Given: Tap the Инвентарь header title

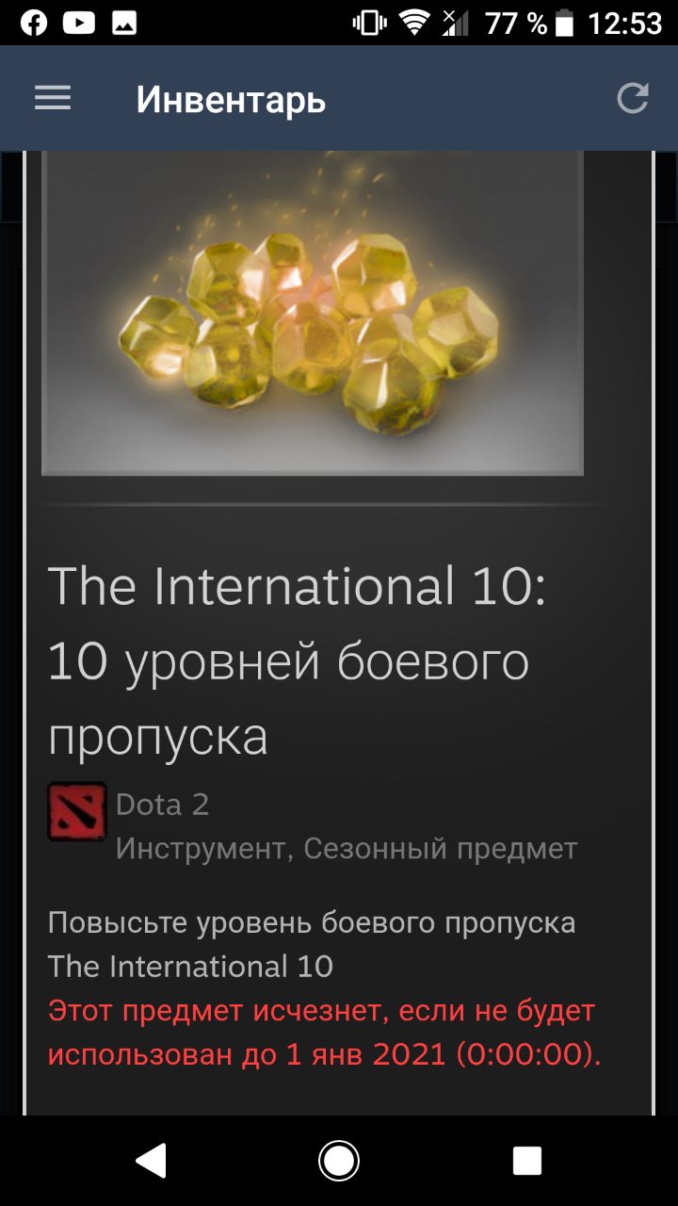Looking at the screenshot, I should 231,99.
